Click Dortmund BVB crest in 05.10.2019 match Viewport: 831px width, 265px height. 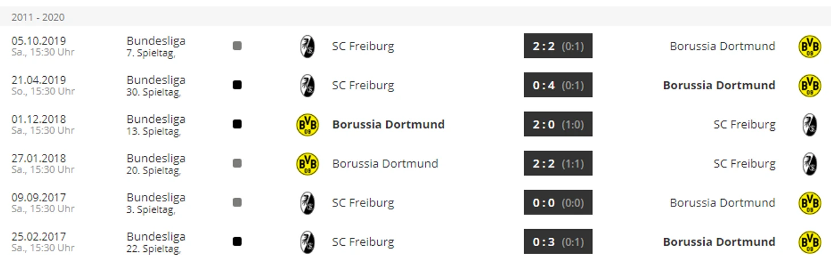pyautogui.click(x=809, y=46)
